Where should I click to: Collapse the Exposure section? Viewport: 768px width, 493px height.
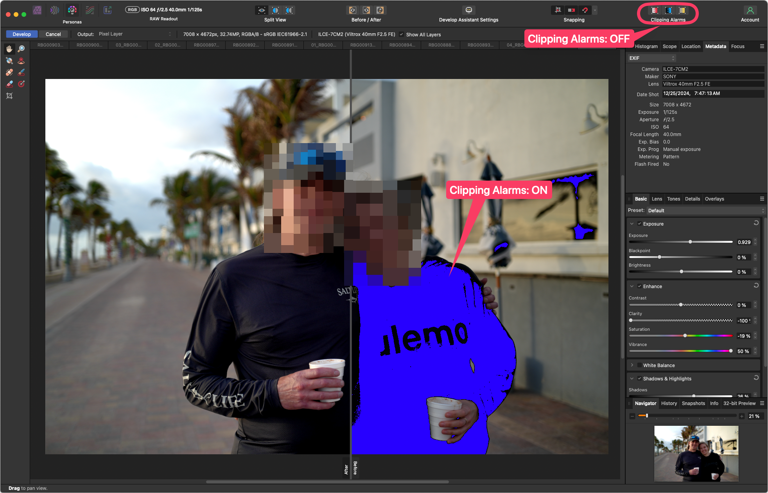click(x=632, y=224)
